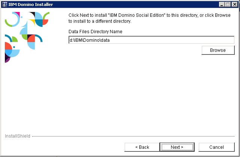Click the Next button to continue installation

[x=177, y=147]
